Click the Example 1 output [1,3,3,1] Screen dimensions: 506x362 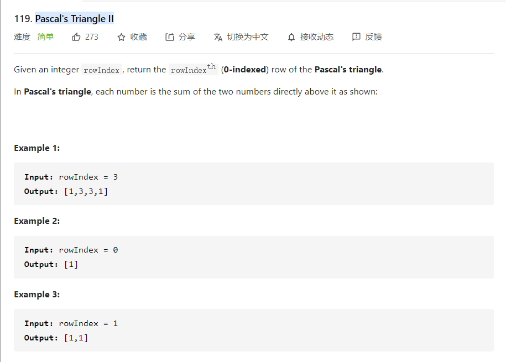coord(86,191)
